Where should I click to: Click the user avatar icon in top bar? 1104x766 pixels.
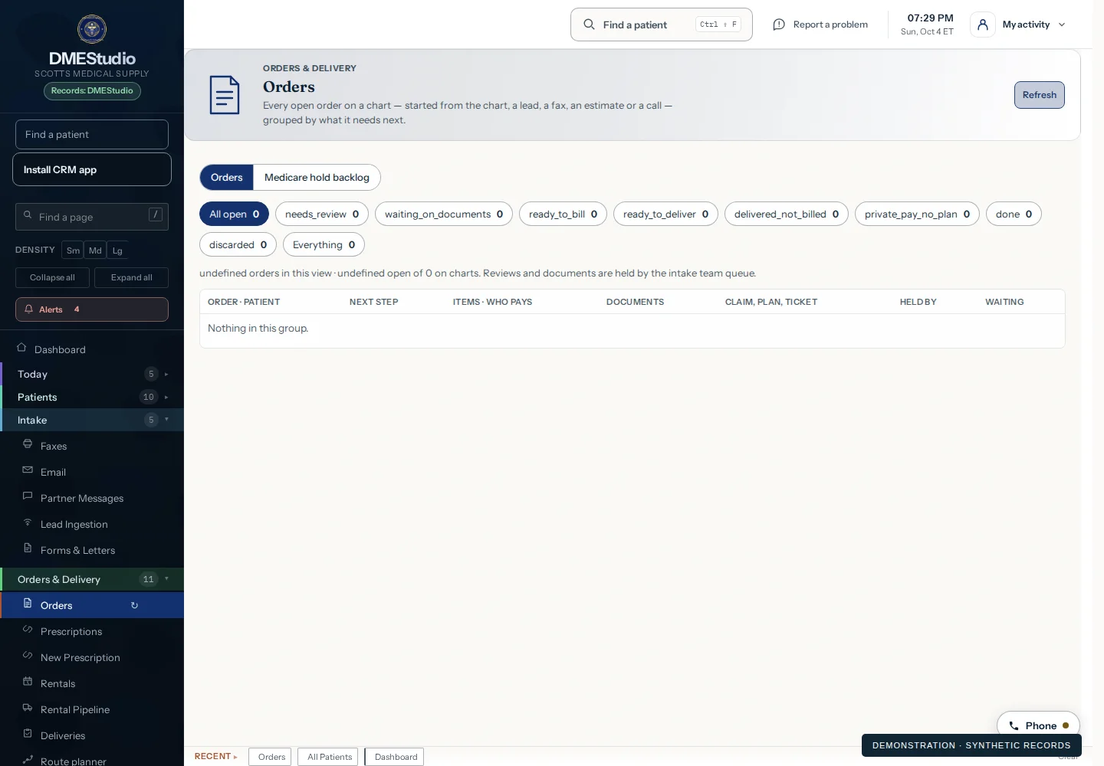pos(983,25)
